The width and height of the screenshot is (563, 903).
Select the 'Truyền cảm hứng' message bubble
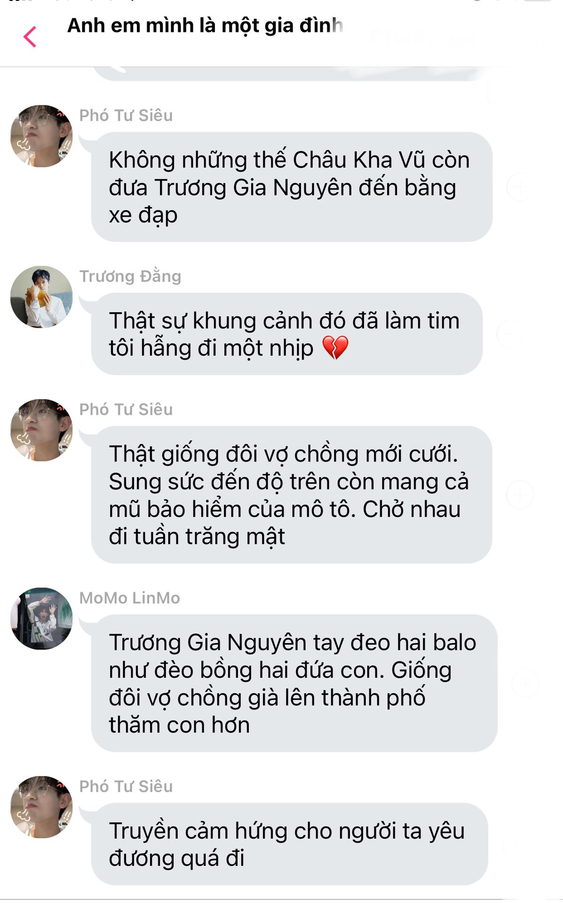[289, 844]
